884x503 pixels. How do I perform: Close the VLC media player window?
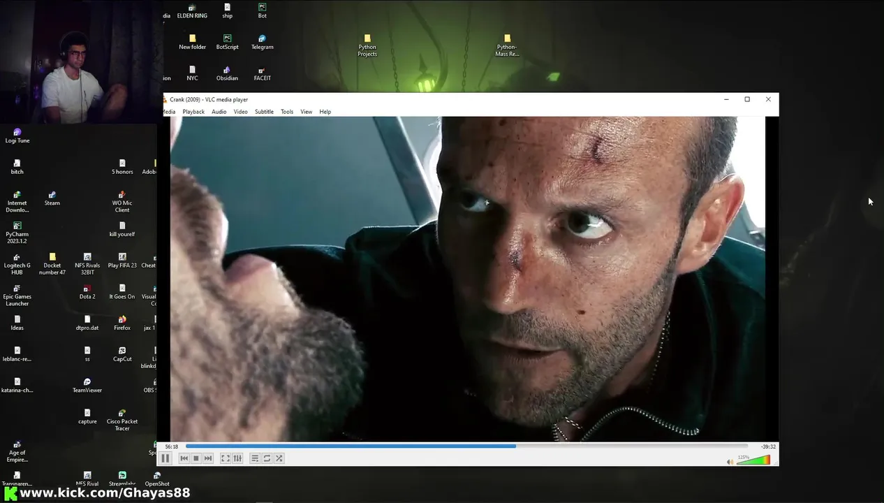click(x=768, y=99)
